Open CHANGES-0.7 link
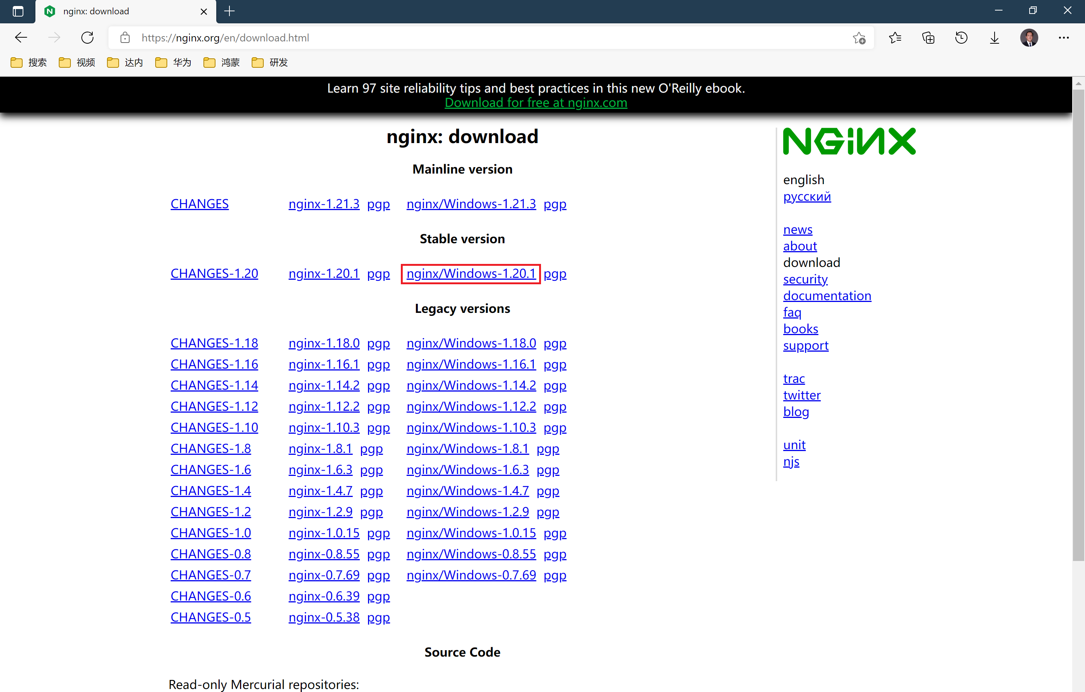The width and height of the screenshot is (1085, 692). 211,575
